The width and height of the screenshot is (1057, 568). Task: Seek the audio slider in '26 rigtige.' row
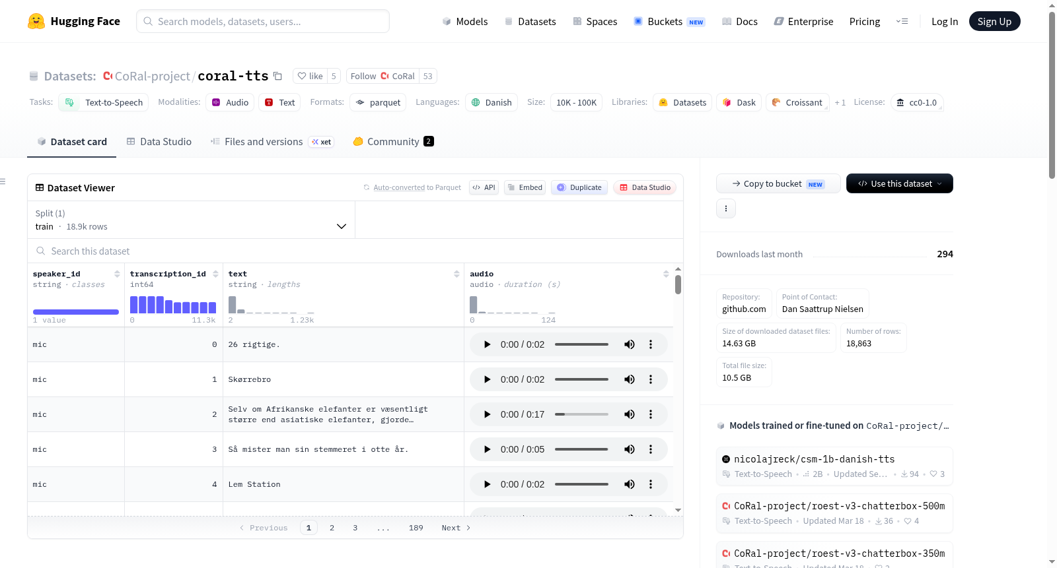(x=581, y=344)
